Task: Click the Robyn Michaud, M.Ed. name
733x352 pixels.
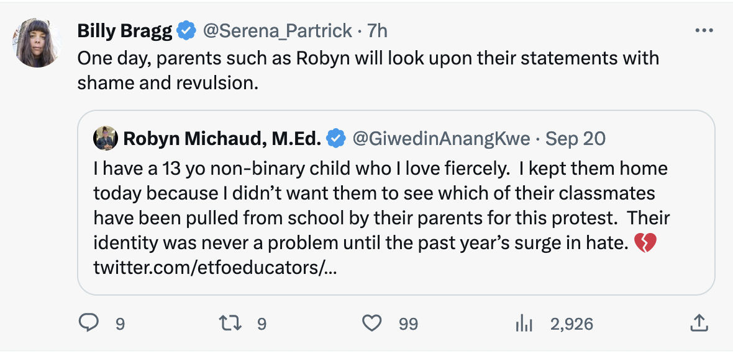Action: 222,138
